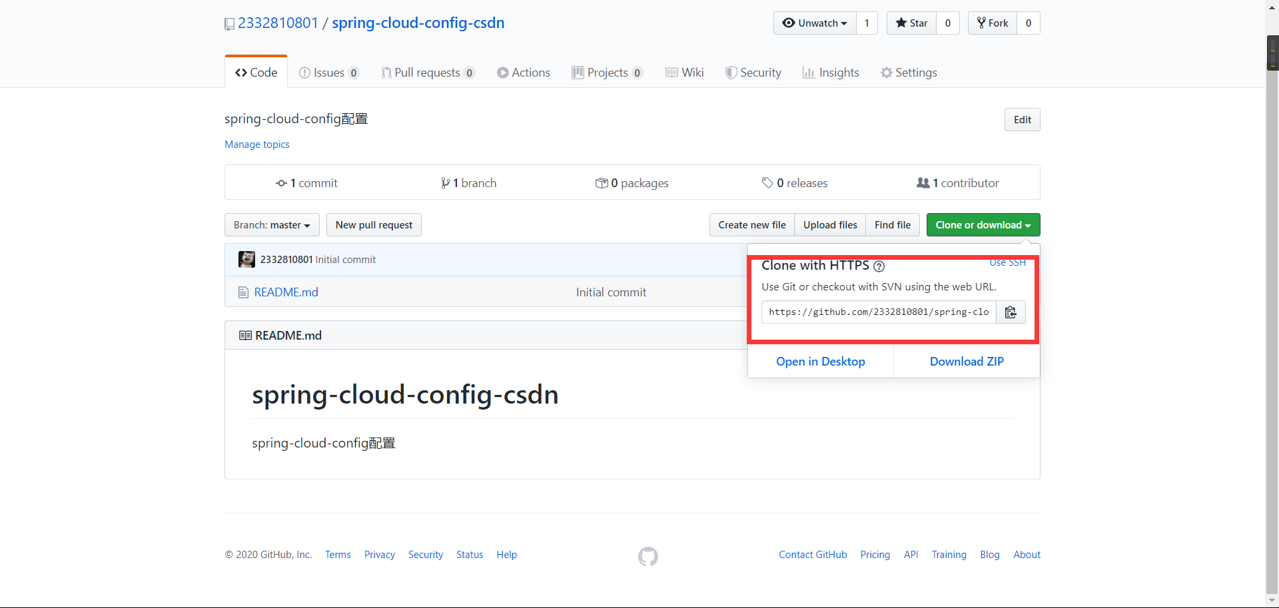
Task: View the 1 branch list
Action: (x=469, y=183)
